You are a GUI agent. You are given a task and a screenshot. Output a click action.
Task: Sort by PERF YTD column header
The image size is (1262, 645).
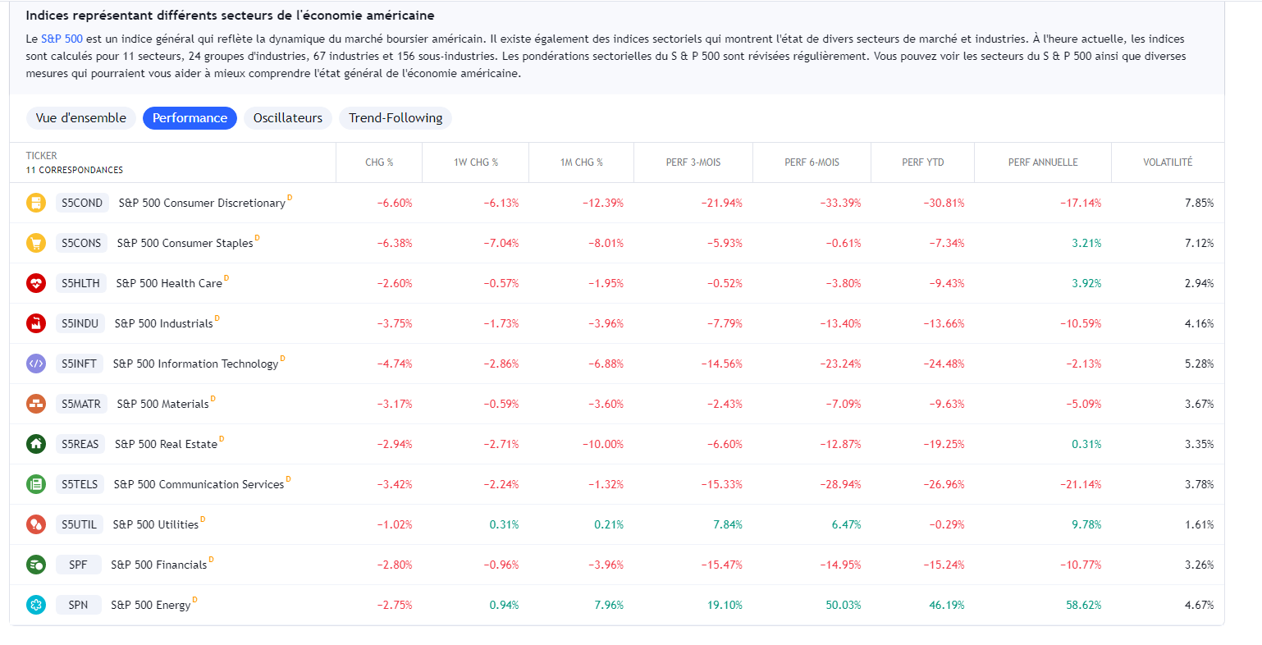point(923,162)
